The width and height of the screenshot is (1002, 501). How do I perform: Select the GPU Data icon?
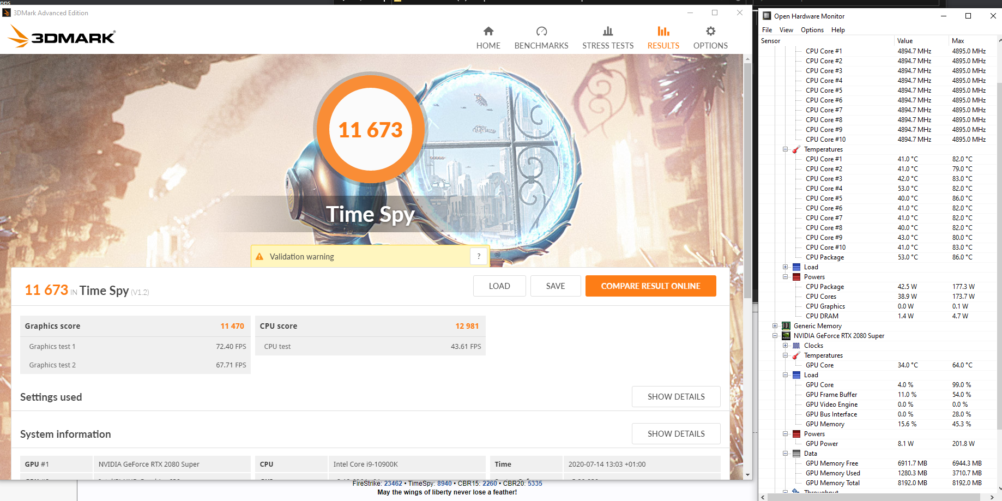[x=796, y=454]
